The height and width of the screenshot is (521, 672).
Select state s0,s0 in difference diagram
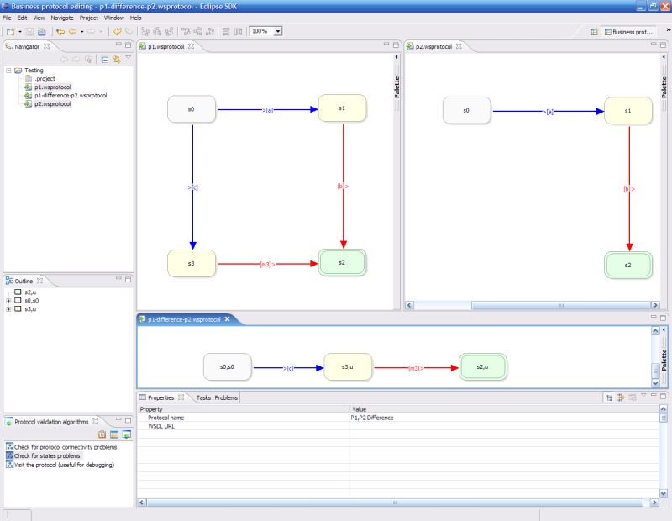(x=227, y=367)
